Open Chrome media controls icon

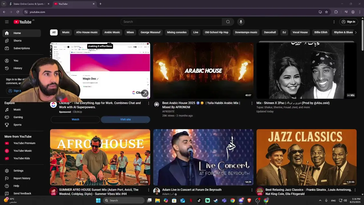click(346, 12)
